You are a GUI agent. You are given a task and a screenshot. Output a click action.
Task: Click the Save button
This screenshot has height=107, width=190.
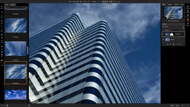pyautogui.click(x=177, y=106)
